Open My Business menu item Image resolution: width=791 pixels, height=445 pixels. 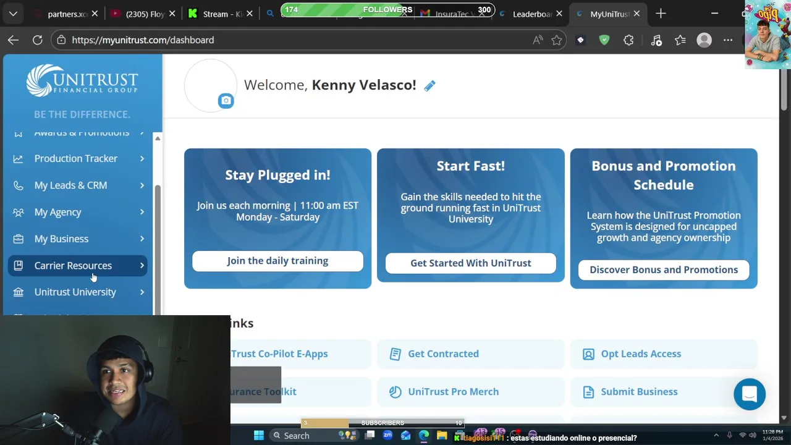tap(78, 239)
